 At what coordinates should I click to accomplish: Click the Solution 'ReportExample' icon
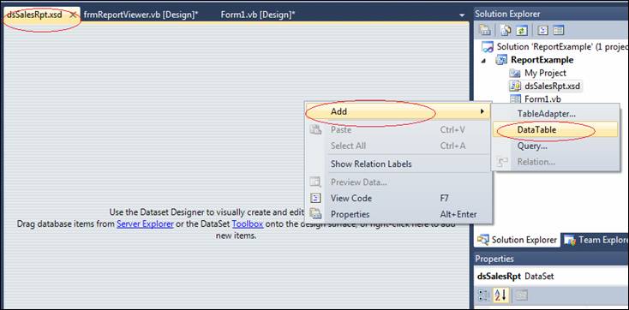click(x=488, y=47)
